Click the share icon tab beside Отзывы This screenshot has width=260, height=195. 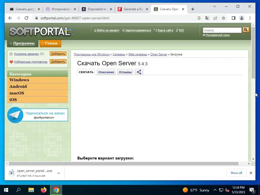[139, 72]
